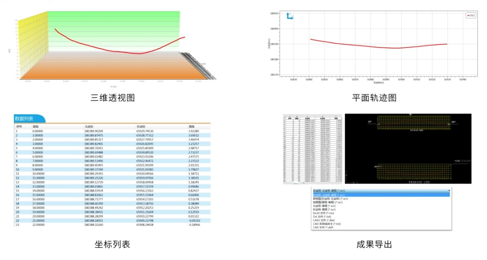Open the export format dropdown arrow
This screenshot has height=260, width=487.
449,191
